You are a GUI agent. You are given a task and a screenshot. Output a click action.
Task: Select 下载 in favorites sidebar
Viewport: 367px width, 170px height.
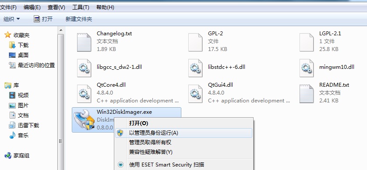(23, 45)
